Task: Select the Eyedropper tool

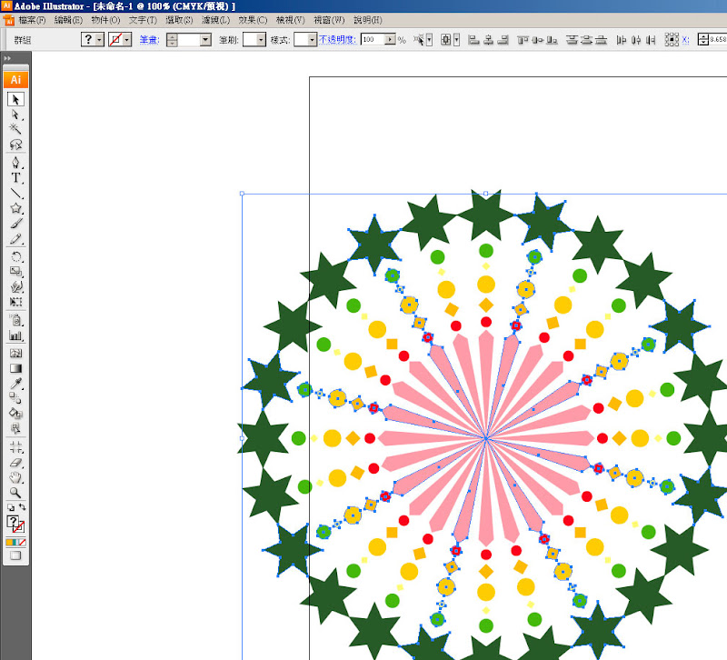Action: 15,384
